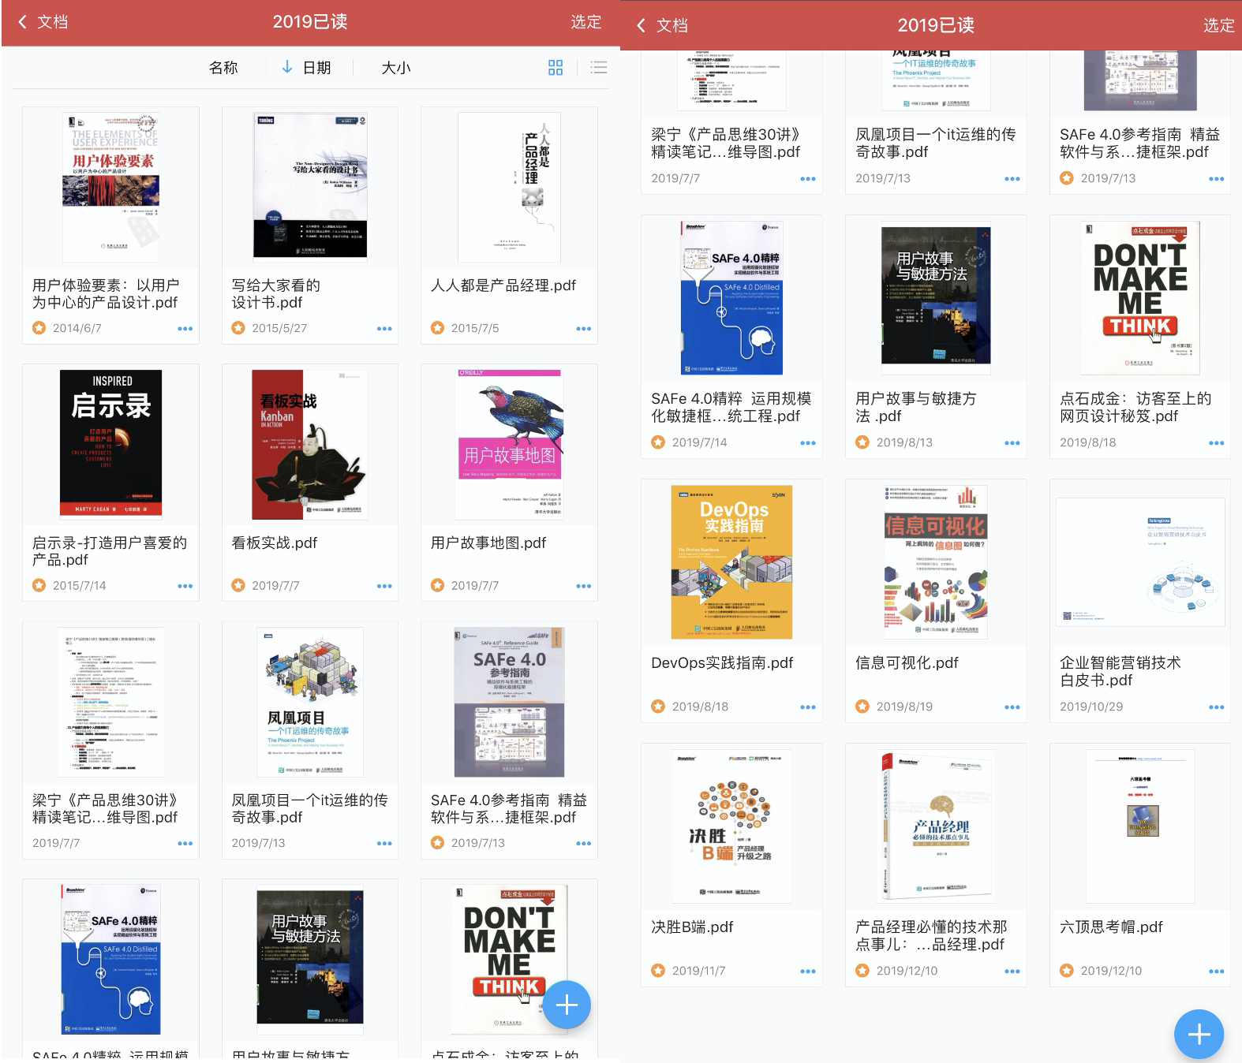Open file name 写给大家看的设计书.pdf
Viewport: 1242px width, 1063px height.
tap(276, 294)
